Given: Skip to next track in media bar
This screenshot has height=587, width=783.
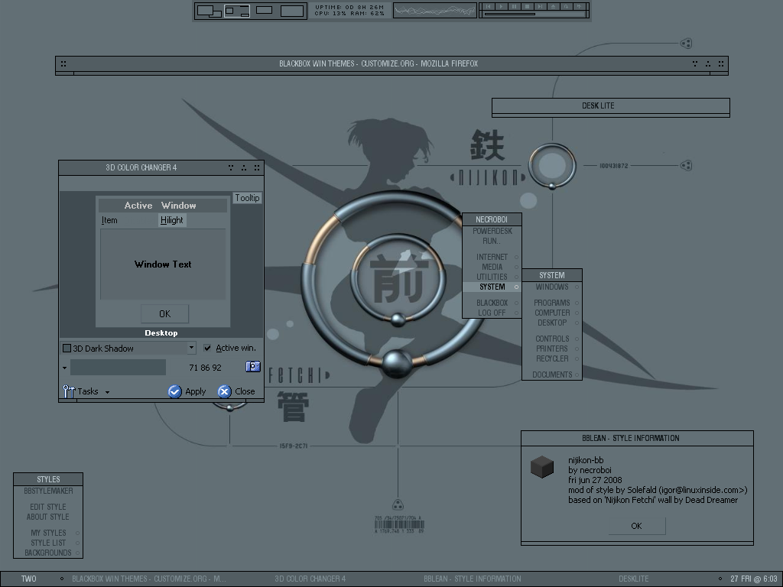Looking at the screenshot, I should click(541, 6).
